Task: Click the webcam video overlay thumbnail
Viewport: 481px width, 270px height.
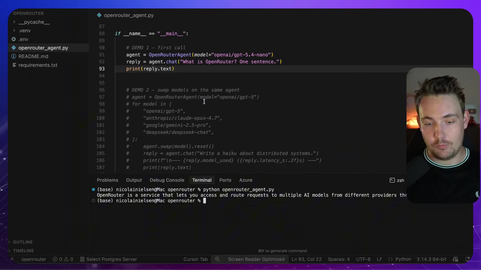Action: tap(443, 135)
